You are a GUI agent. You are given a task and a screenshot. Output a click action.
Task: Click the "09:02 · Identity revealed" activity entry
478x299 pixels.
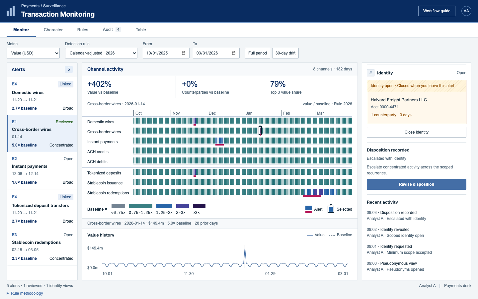417,233
